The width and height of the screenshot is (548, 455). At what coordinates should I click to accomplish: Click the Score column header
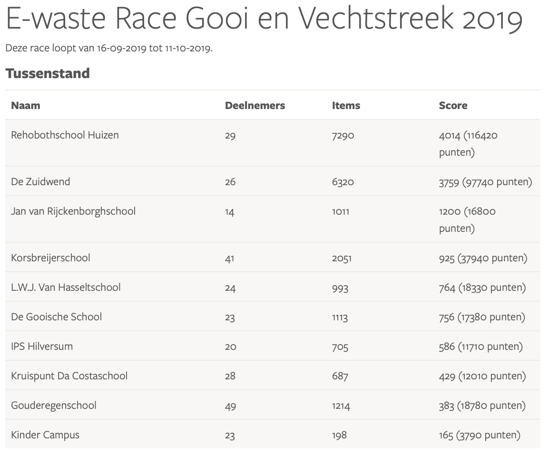(453, 106)
